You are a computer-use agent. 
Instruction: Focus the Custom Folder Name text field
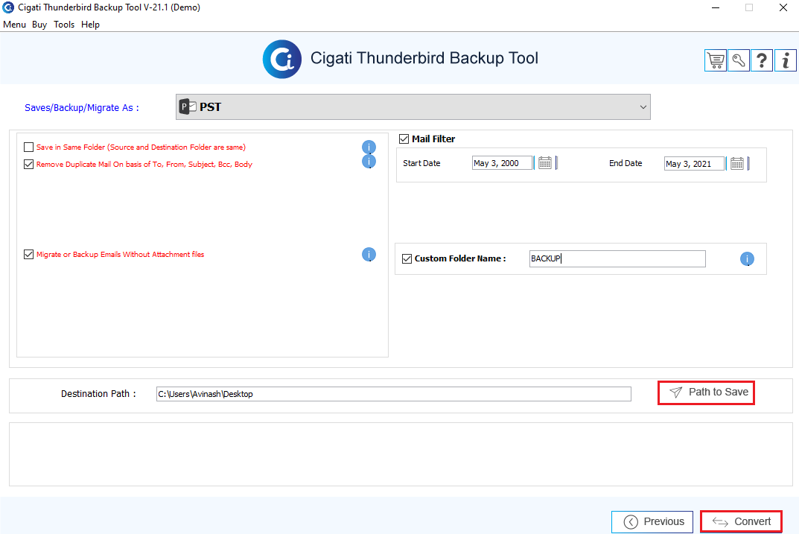coord(617,259)
